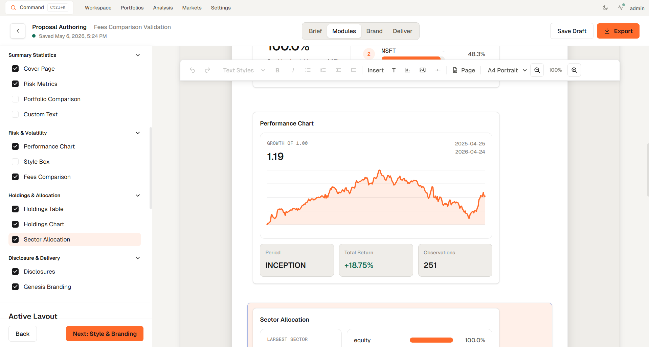This screenshot has width=649, height=347.
Task: Apply bulleted list formatting
Action: [308, 70]
